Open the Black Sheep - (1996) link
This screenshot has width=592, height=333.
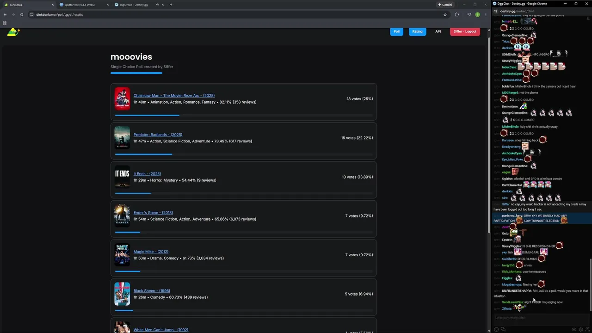(152, 291)
